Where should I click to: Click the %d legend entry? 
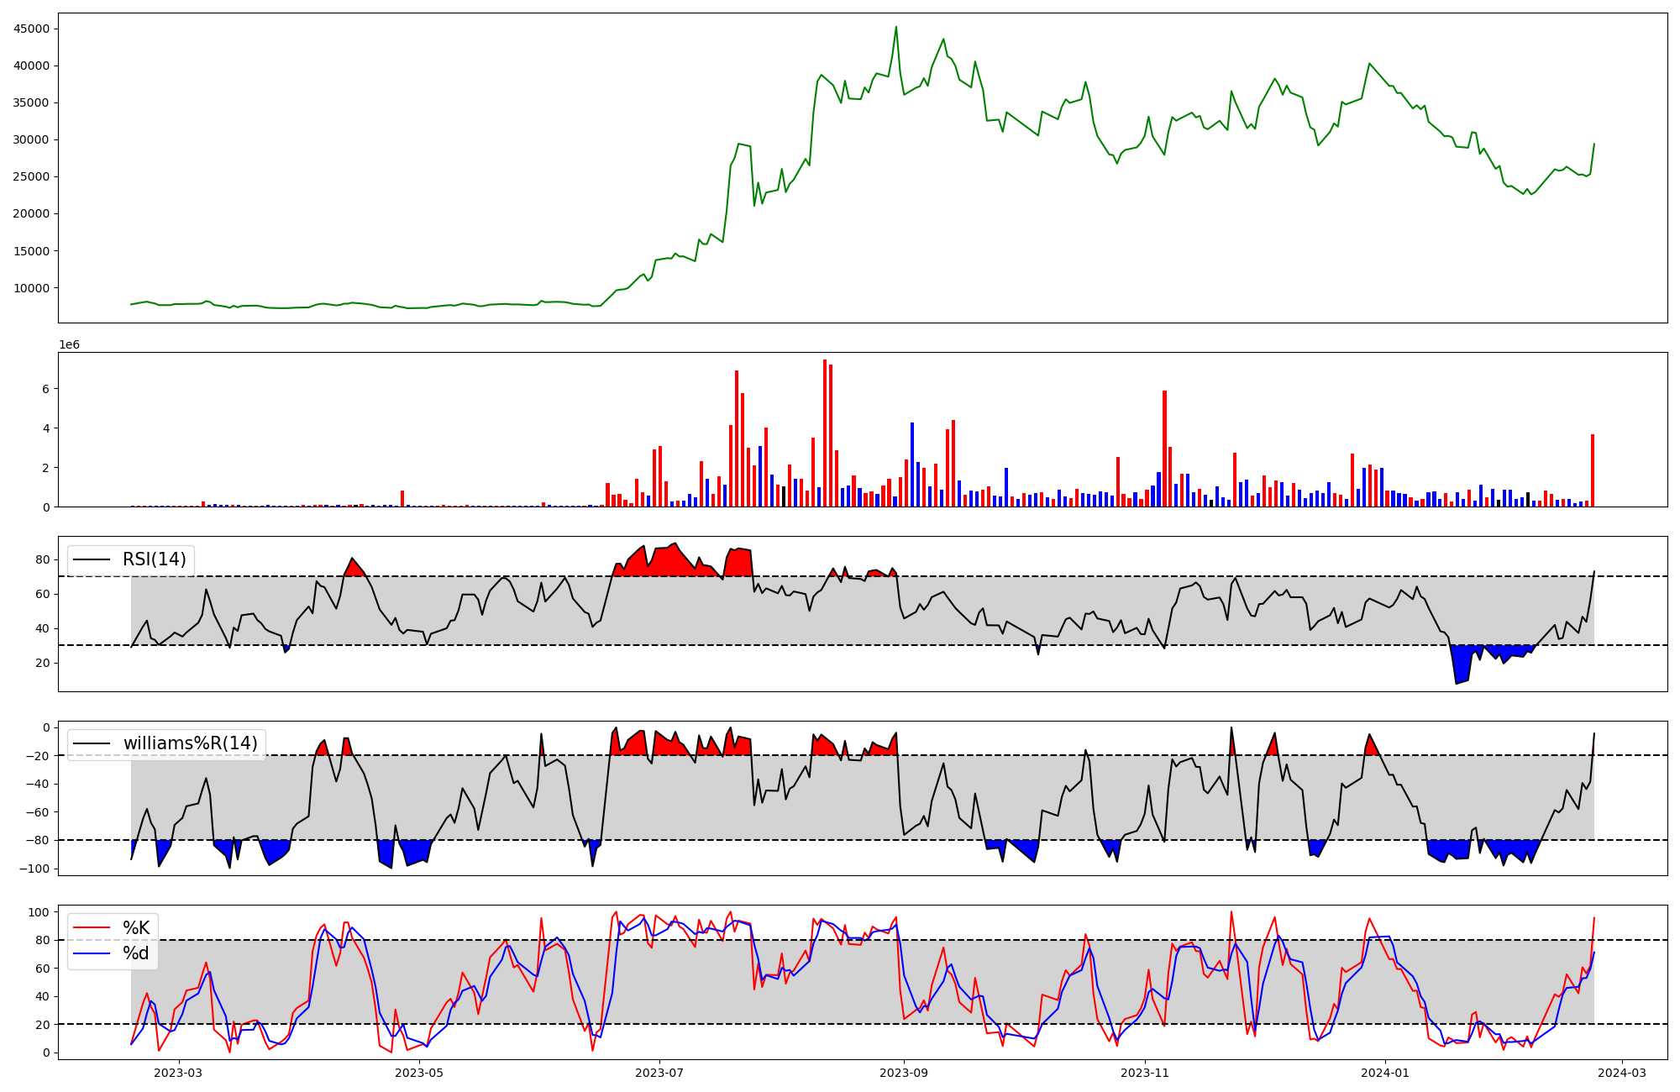136,953
